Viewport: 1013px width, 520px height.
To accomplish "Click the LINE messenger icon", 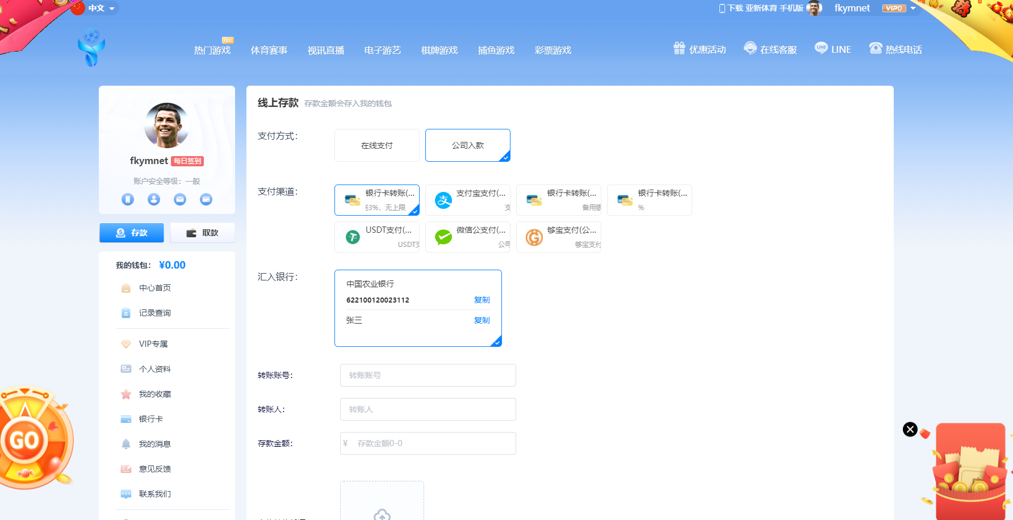I will point(821,48).
